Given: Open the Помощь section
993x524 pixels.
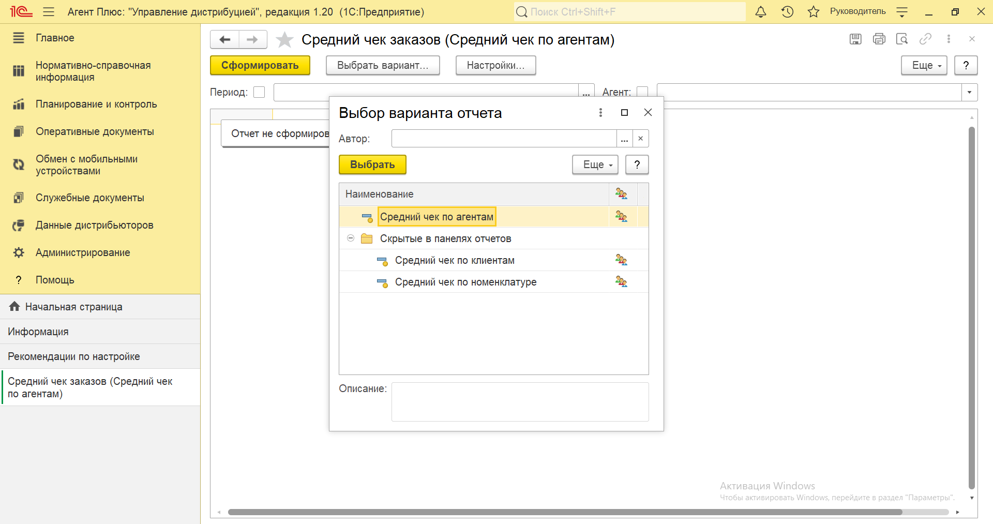Looking at the screenshot, I should click(100, 280).
